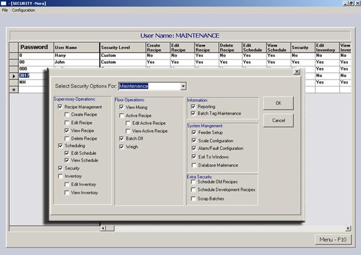Click the OK button in the security dialog

tap(279, 103)
